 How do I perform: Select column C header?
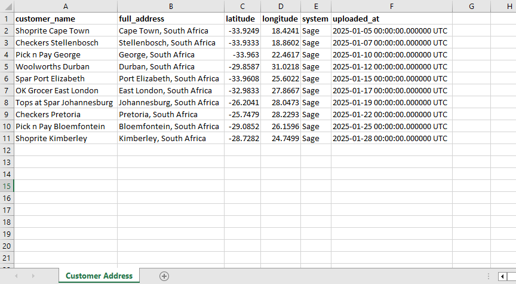click(x=242, y=6)
